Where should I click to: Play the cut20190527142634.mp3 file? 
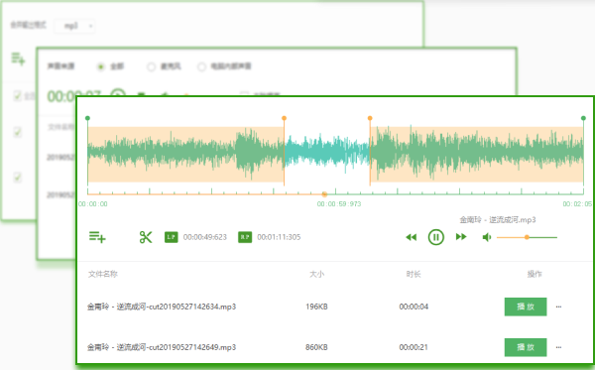coord(526,307)
